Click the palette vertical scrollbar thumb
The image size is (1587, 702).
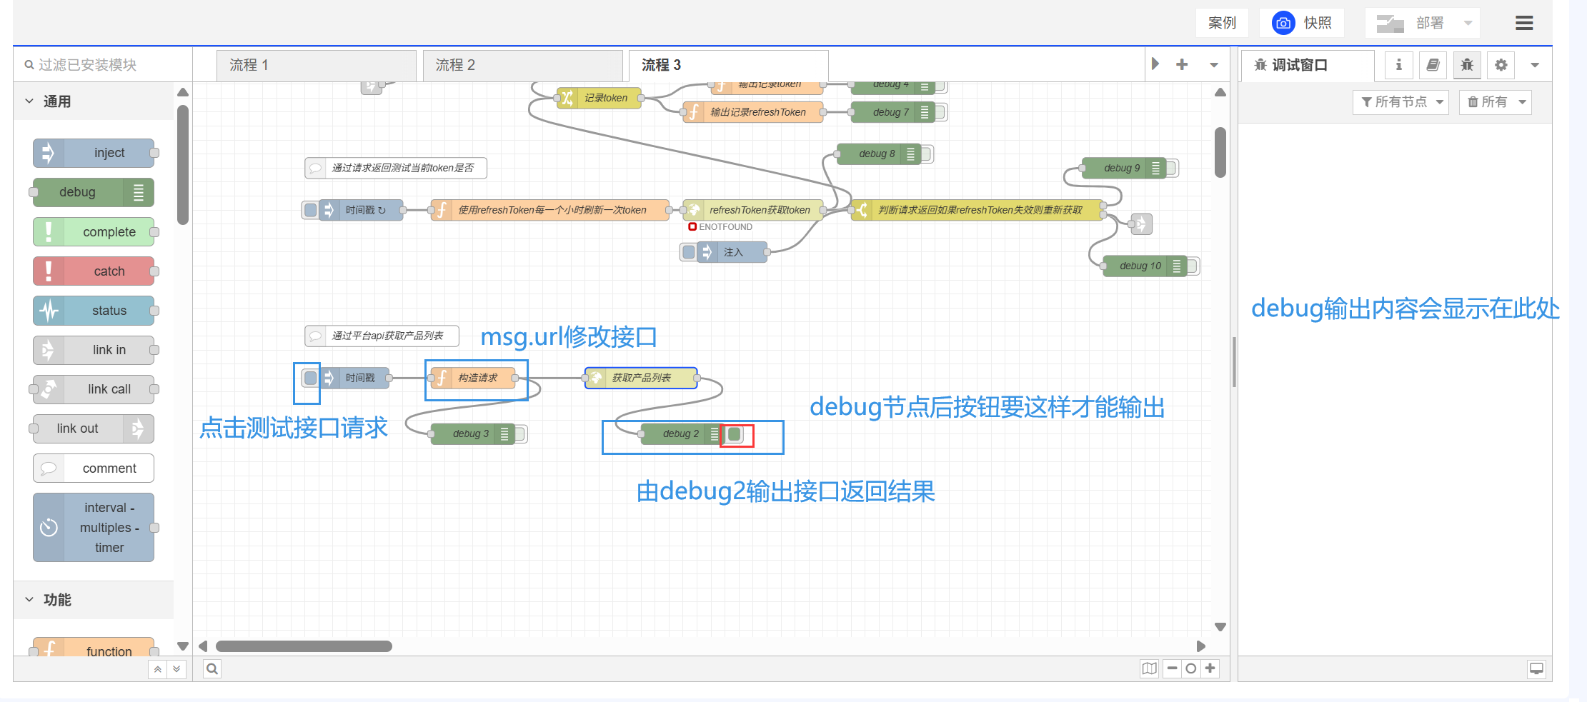(x=183, y=165)
